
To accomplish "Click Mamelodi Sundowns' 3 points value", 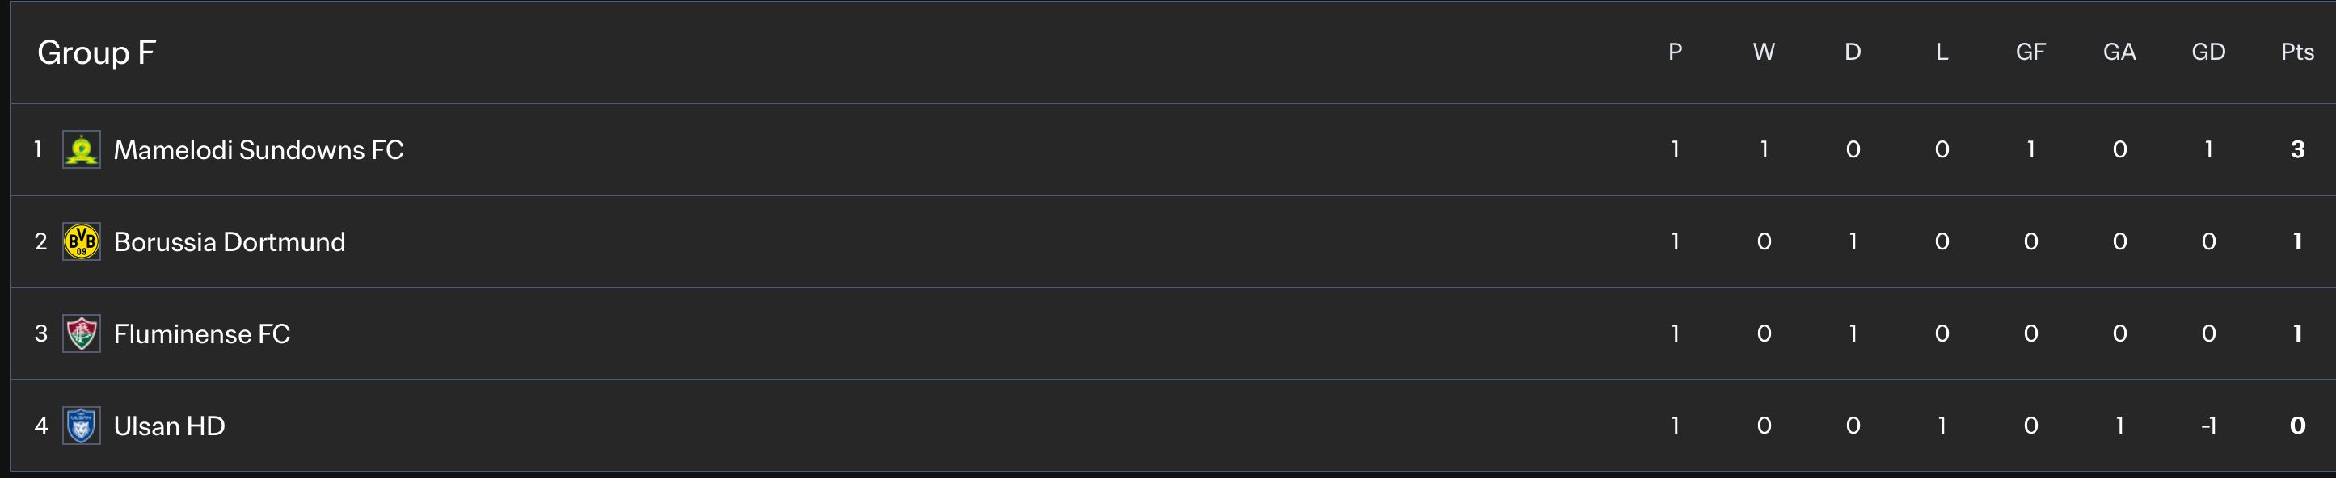I will (x=2297, y=149).
